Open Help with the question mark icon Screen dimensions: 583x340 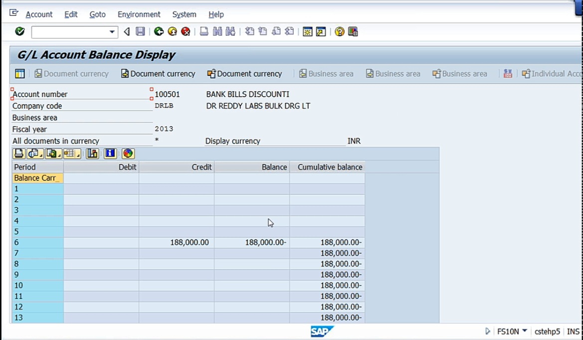(339, 31)
